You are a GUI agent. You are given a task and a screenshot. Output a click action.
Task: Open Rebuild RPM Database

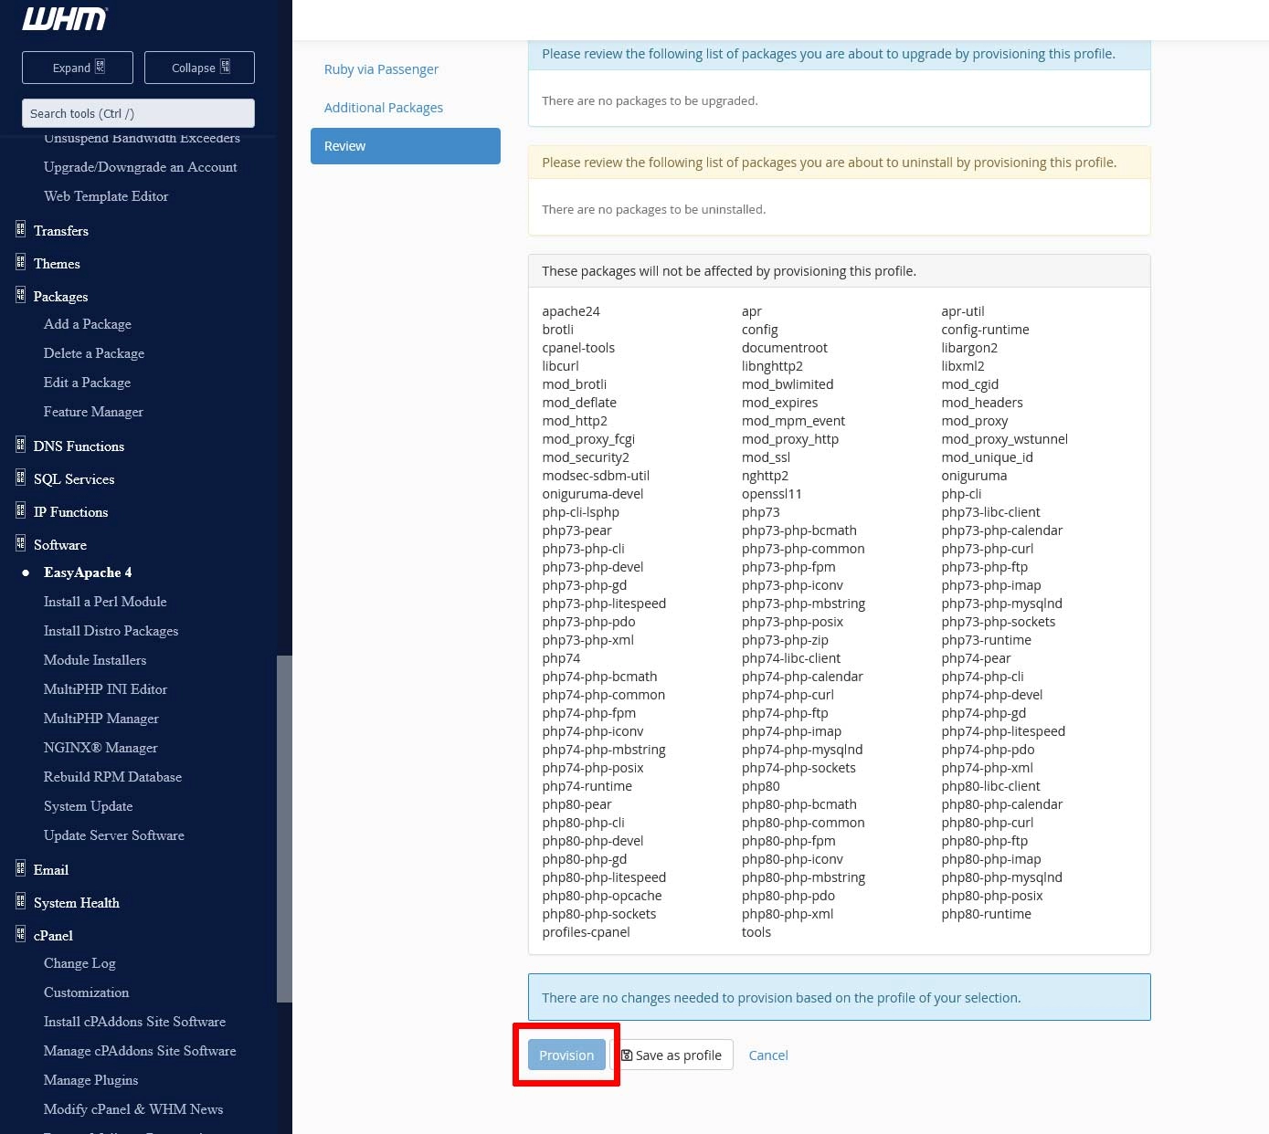tap(112, 777)
